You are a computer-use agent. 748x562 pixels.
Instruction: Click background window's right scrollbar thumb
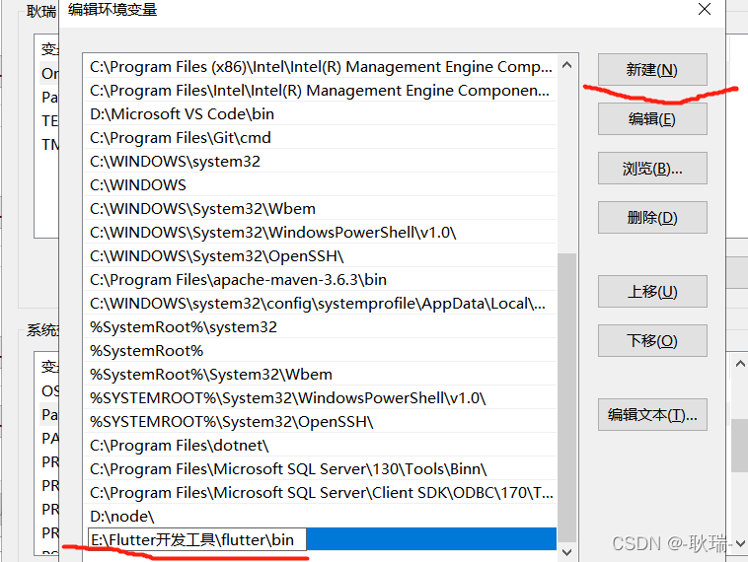pyautogui.click(x=740, y=446)
